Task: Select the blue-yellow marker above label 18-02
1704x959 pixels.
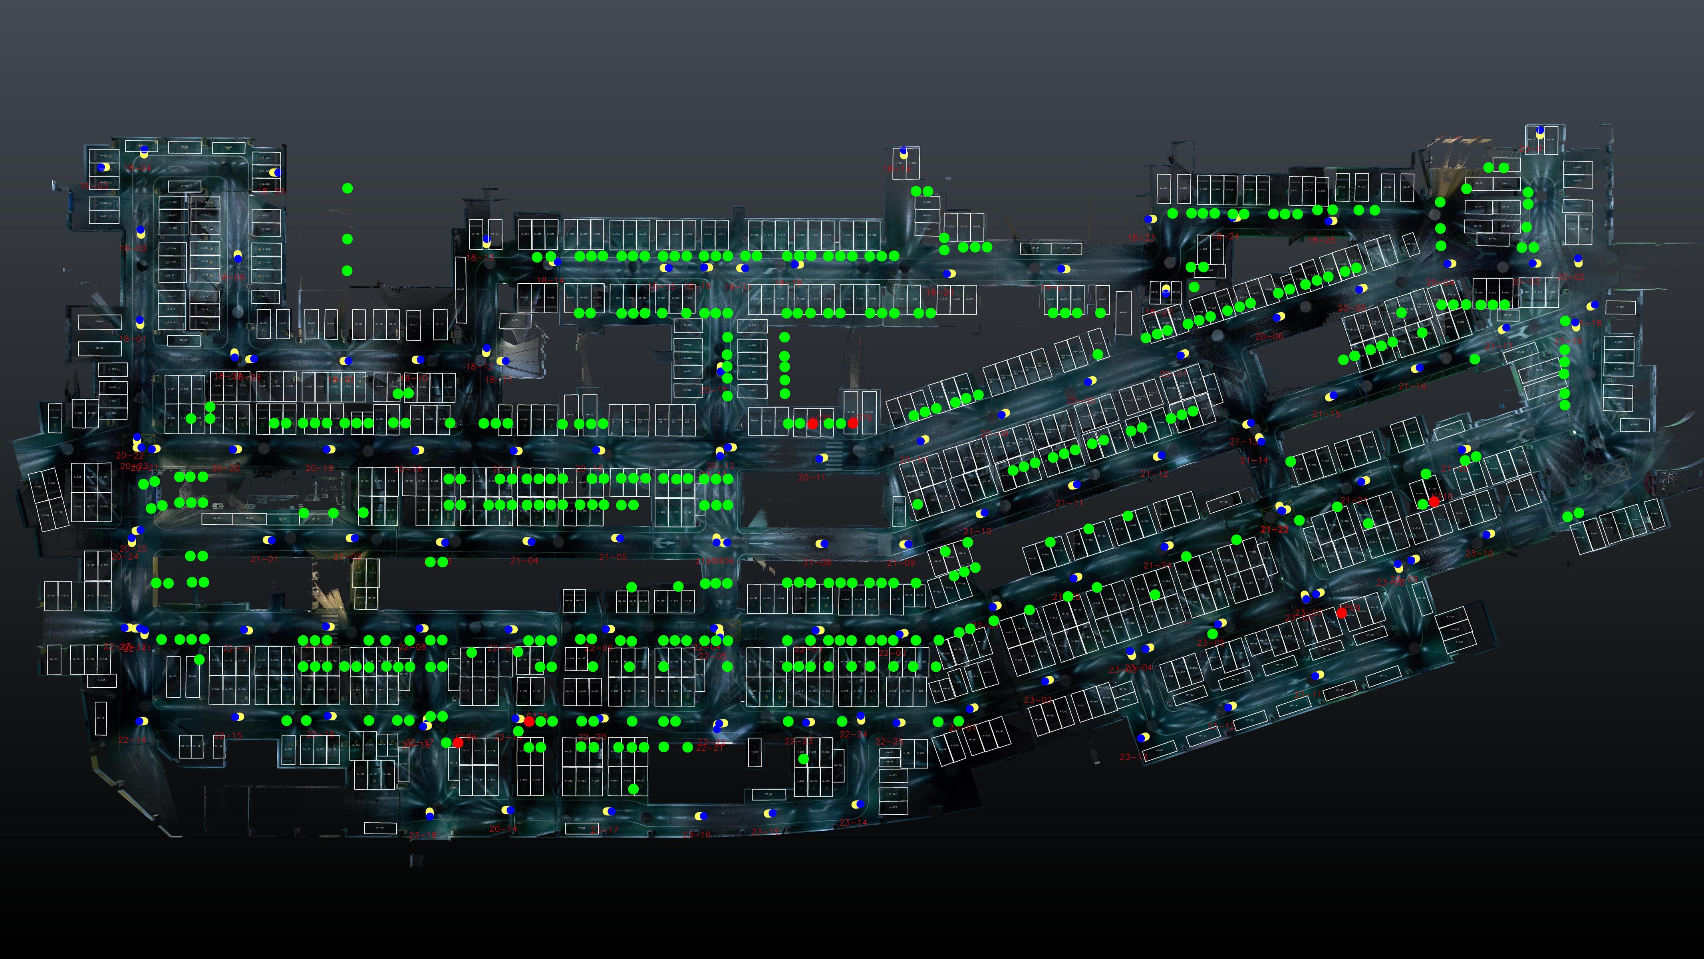Action: click(141, 232)
